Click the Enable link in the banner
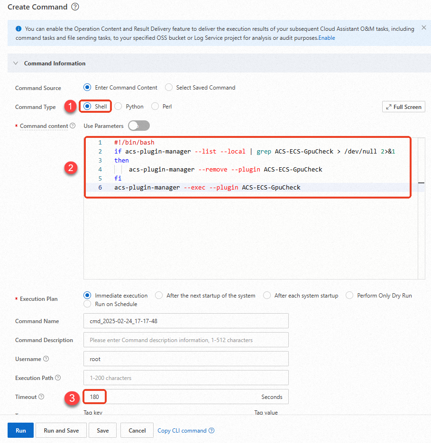Screen dimensions: 431x443 tap(327, 38)
